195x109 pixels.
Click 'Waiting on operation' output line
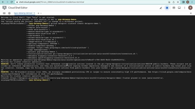pyautogui.click(x=63, y=60)
